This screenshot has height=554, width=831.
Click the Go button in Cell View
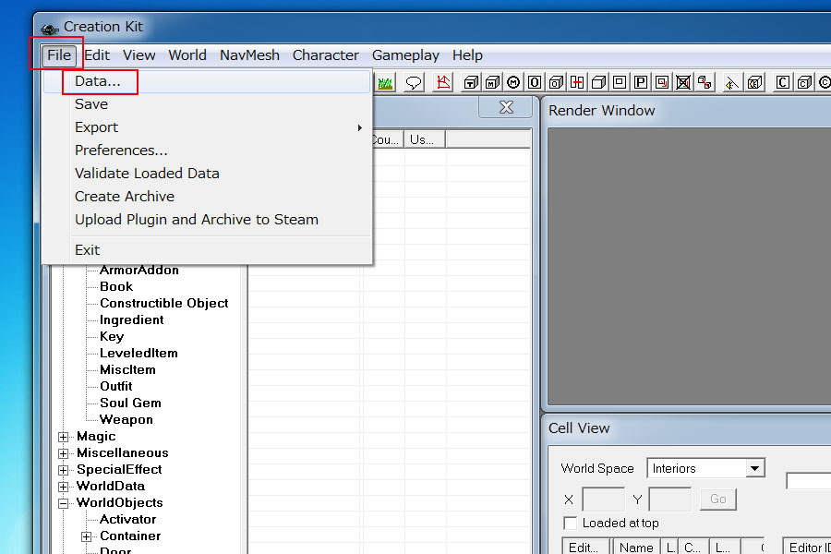718,499
